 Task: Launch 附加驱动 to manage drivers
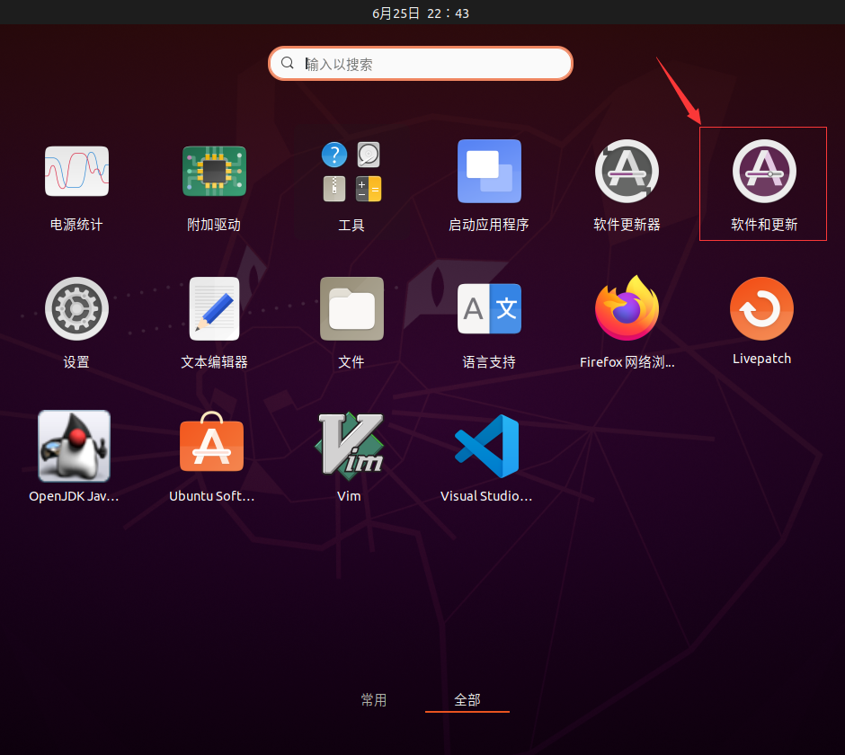(214, 183)
